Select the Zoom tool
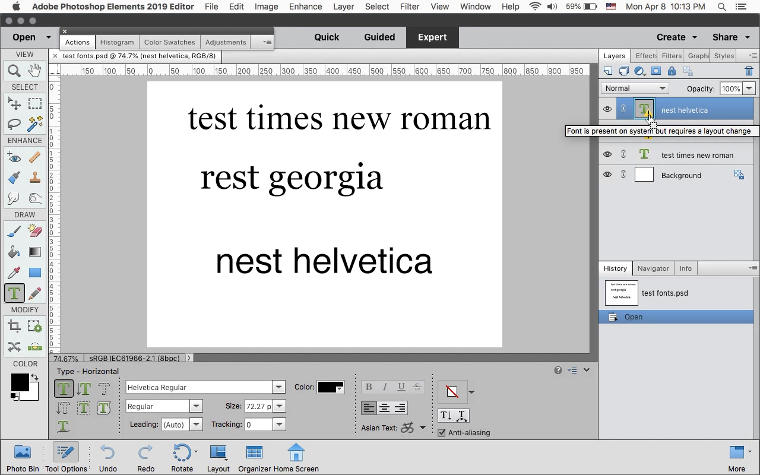This screenshot has height=475, width=760. point(14,71)
